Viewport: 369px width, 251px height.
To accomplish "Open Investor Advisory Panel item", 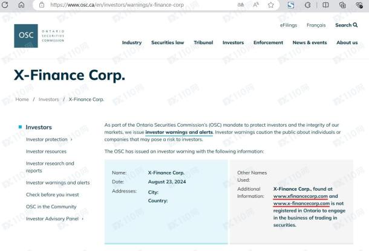I will [52, 218].
